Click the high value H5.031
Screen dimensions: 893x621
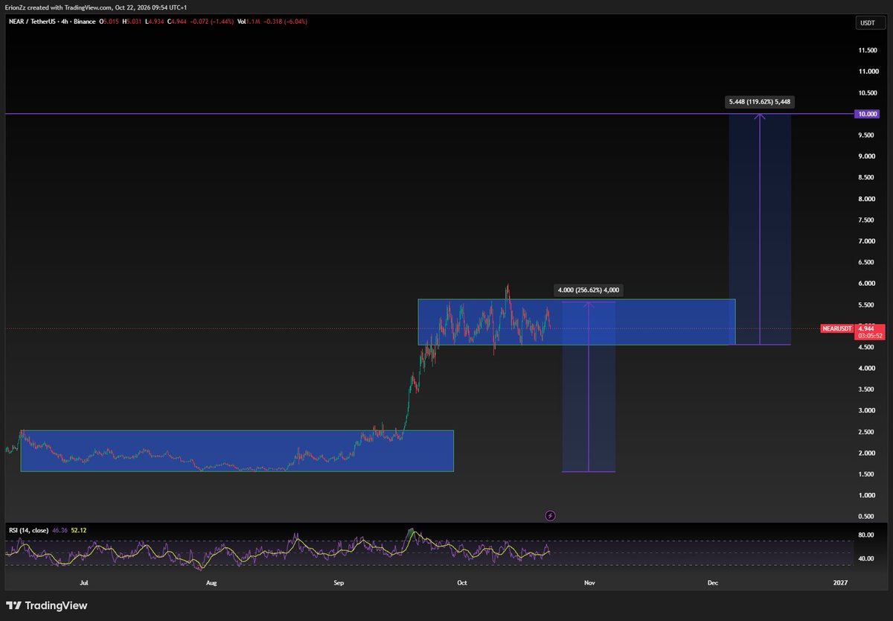click(132, 22)
